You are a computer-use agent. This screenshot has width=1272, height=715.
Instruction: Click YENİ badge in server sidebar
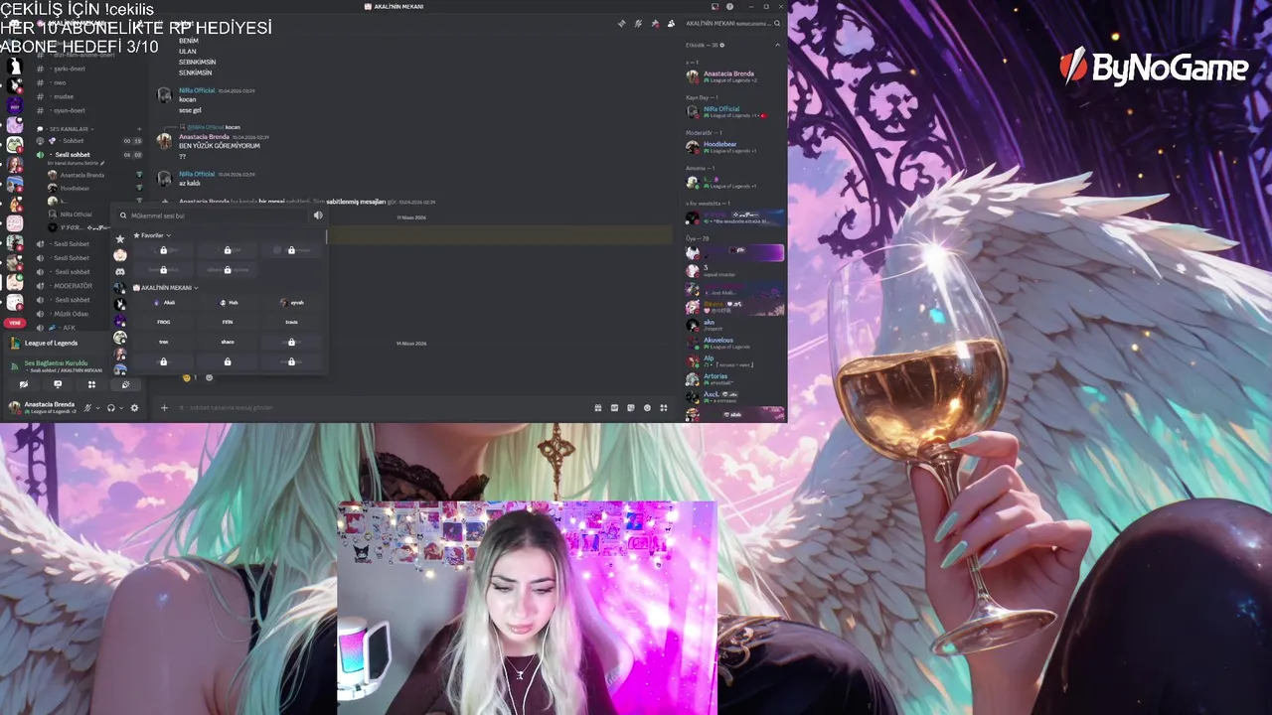point(14,323)
